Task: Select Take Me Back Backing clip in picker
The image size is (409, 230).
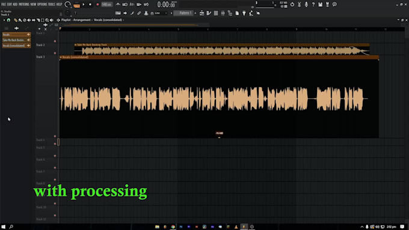Action: click(16, 40)
